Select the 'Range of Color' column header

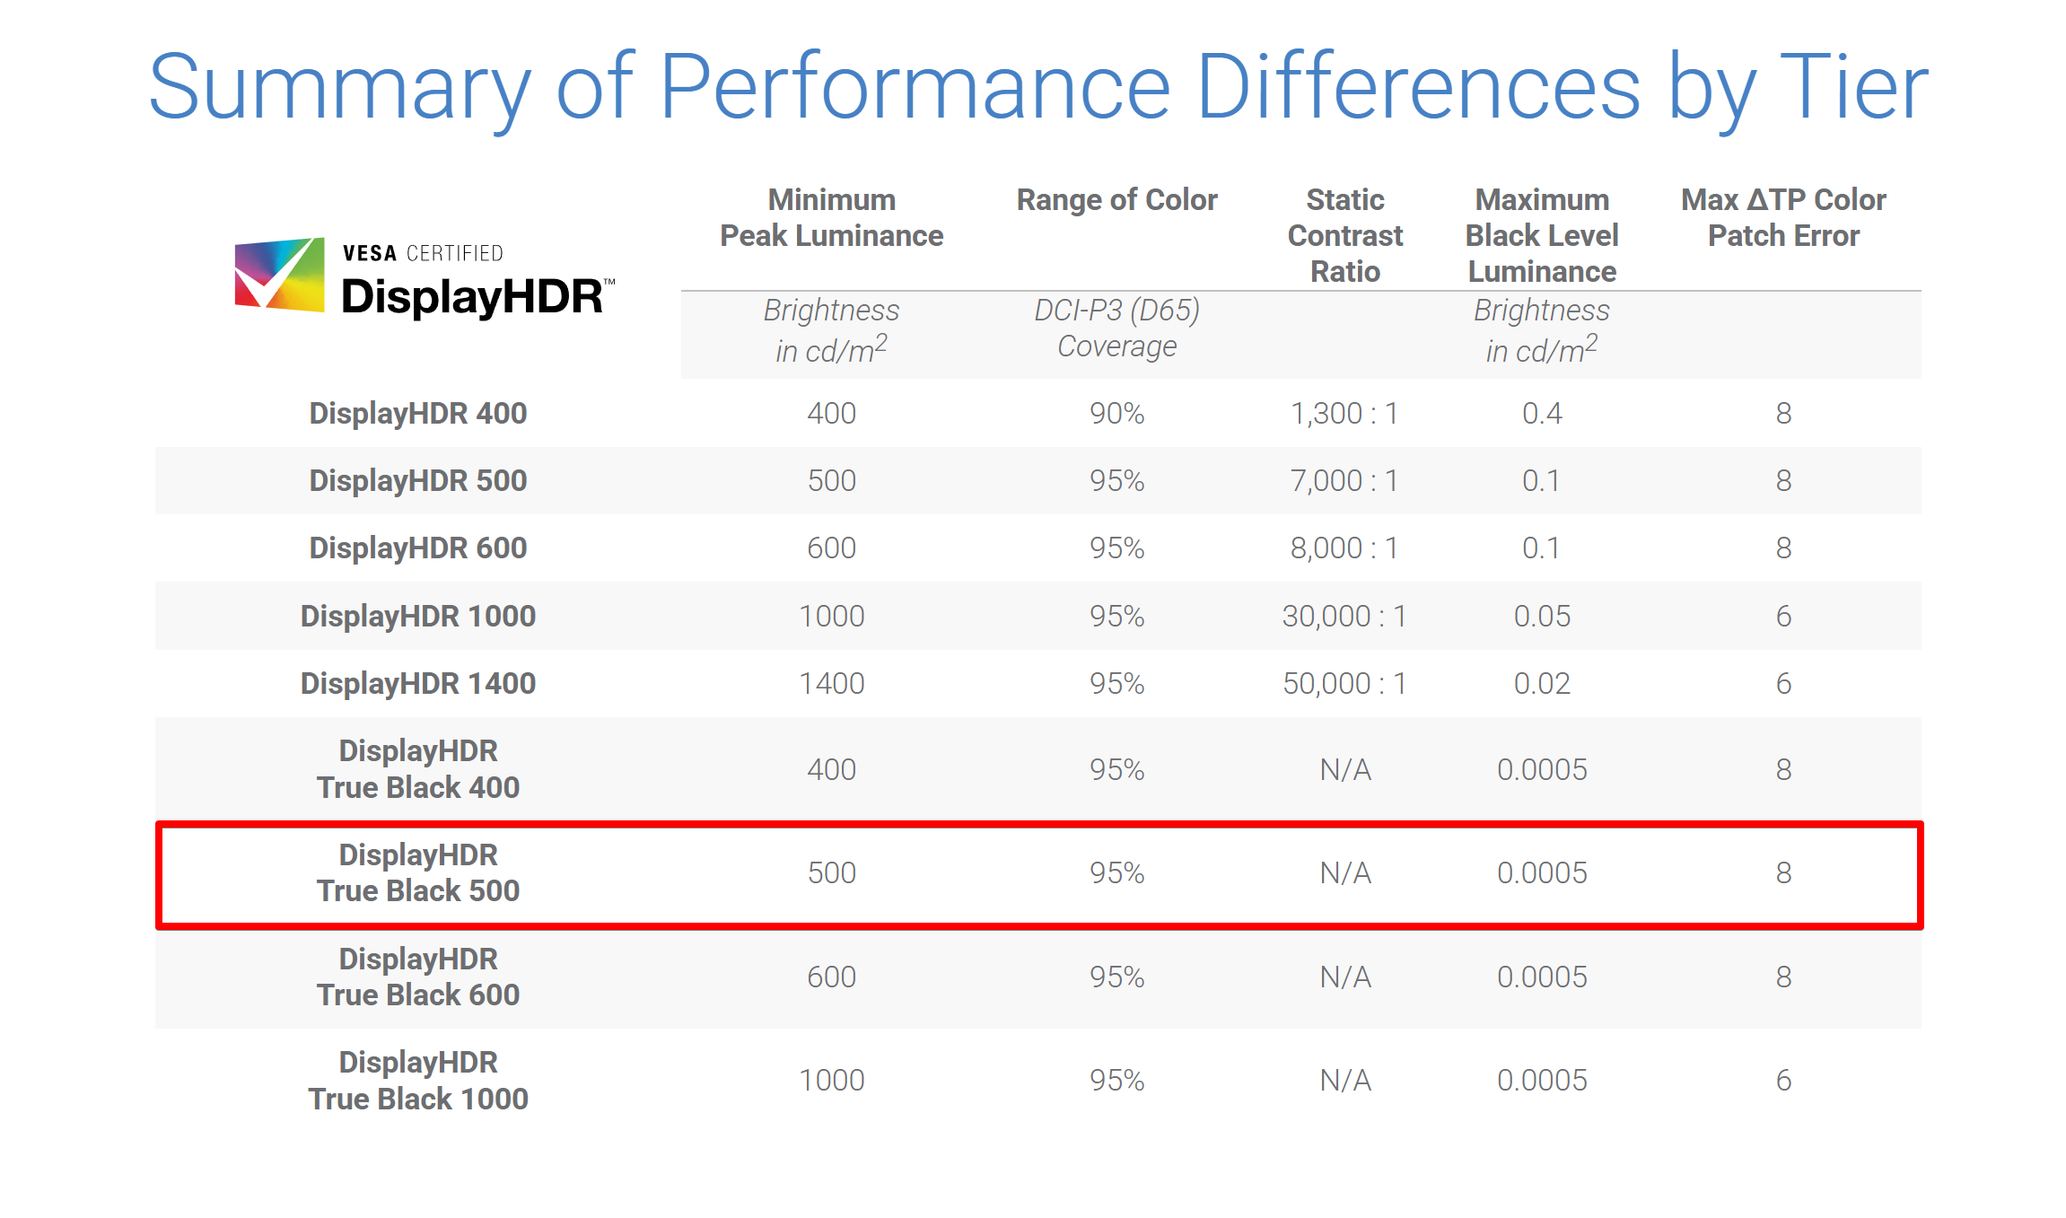(x=1116, y=200)
